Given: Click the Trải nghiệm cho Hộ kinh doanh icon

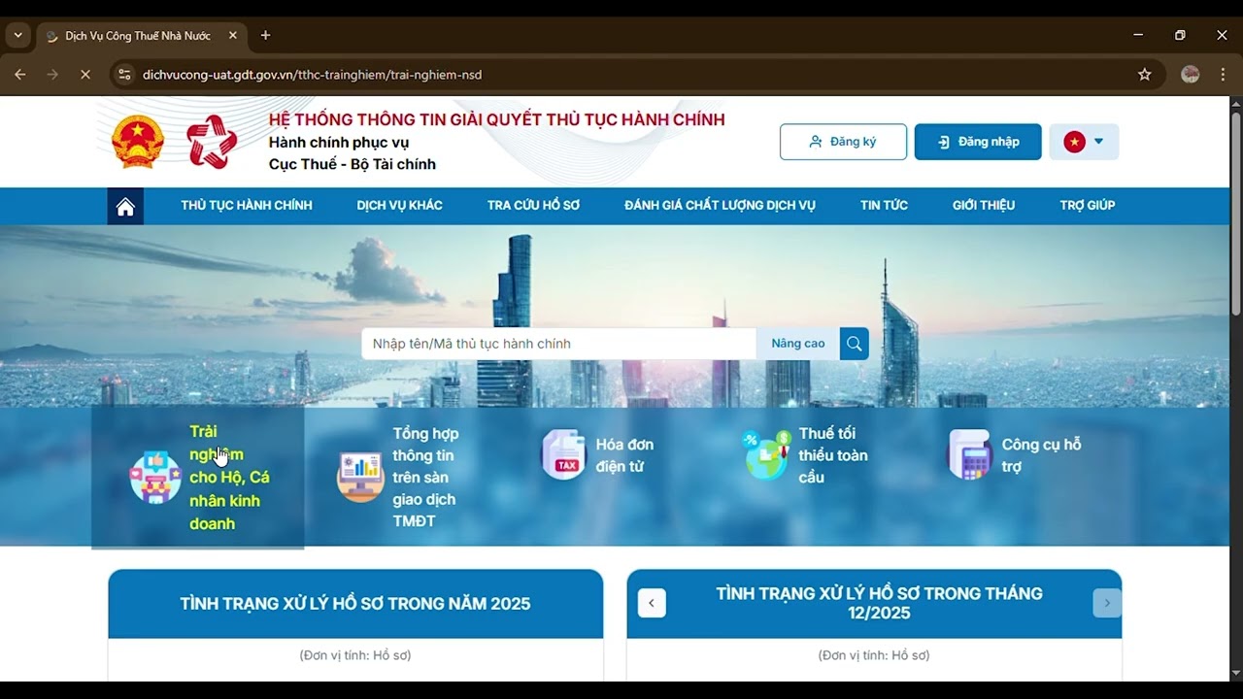Looking at the screenshot, I should 155,477.
